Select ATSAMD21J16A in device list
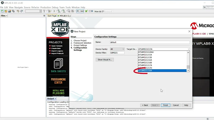 click(x=162, y=60)
